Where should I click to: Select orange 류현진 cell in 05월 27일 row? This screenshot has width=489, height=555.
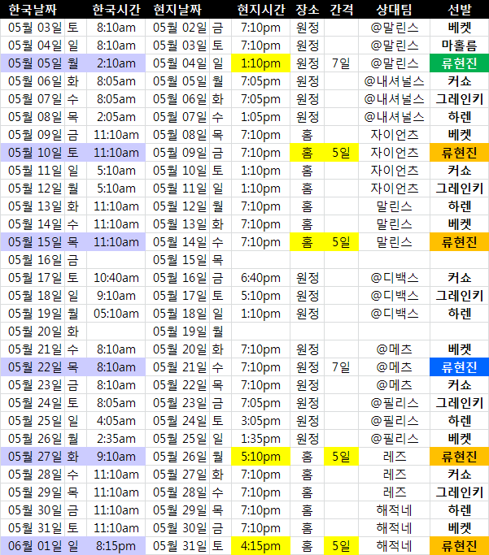click(x=460, y=457)
